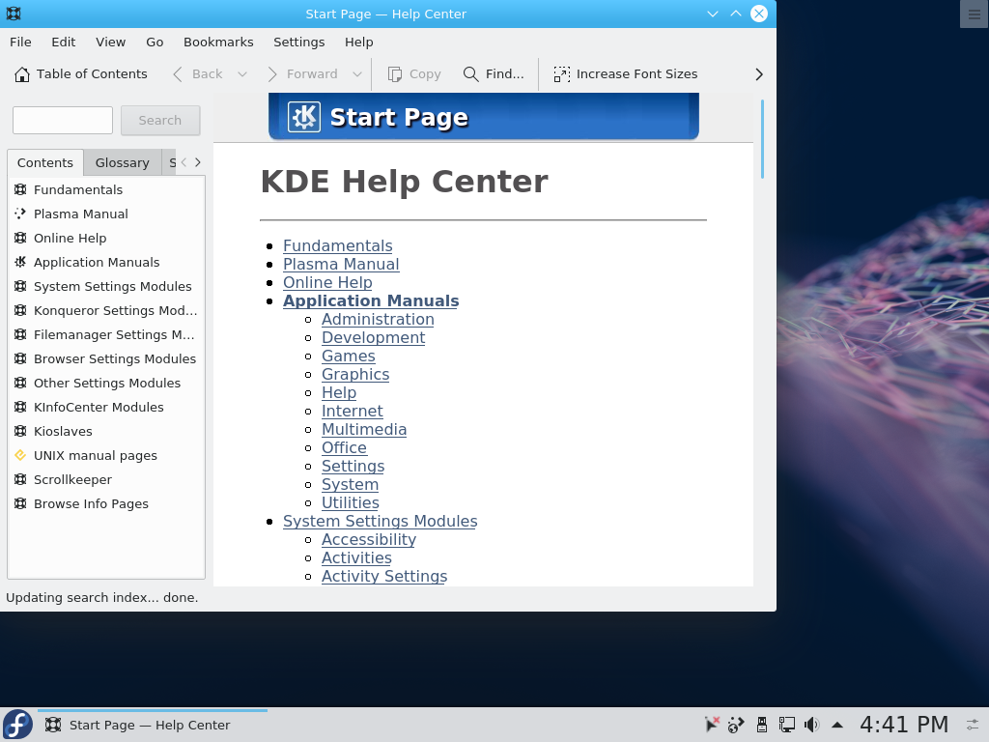Open Find with the magnifier icon
This screenshot has width=989, height=742.
pyautogui.click(x=470, y=74)
